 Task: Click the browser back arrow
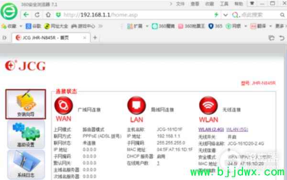tap(26, 15)
